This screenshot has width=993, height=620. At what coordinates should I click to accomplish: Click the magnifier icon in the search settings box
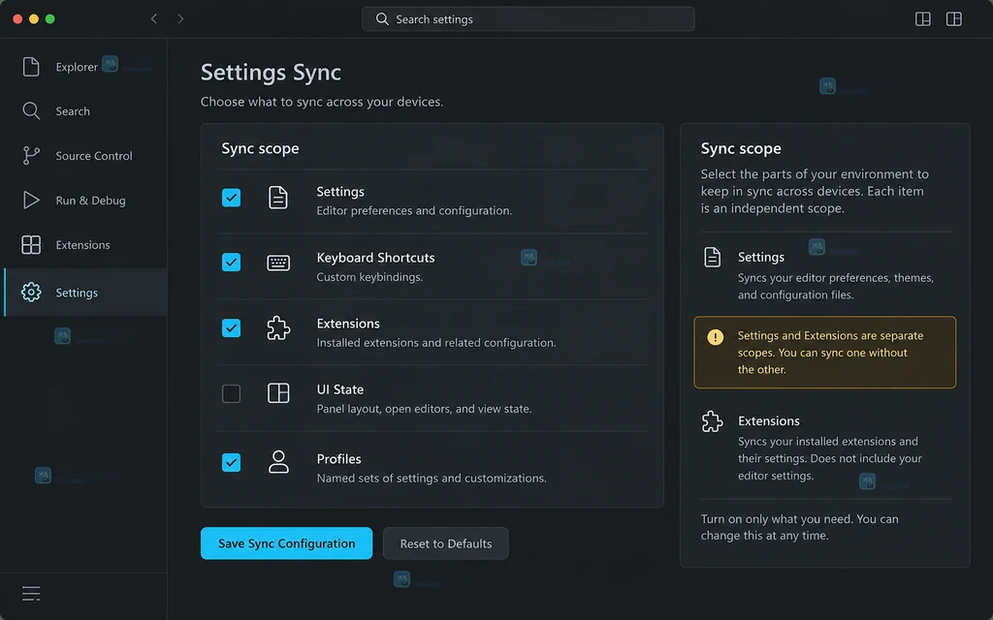(x=382, y=19)
